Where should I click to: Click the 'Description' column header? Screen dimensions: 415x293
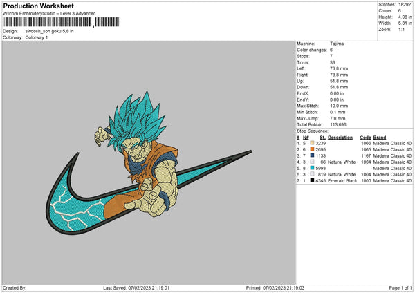coord(340,138)
